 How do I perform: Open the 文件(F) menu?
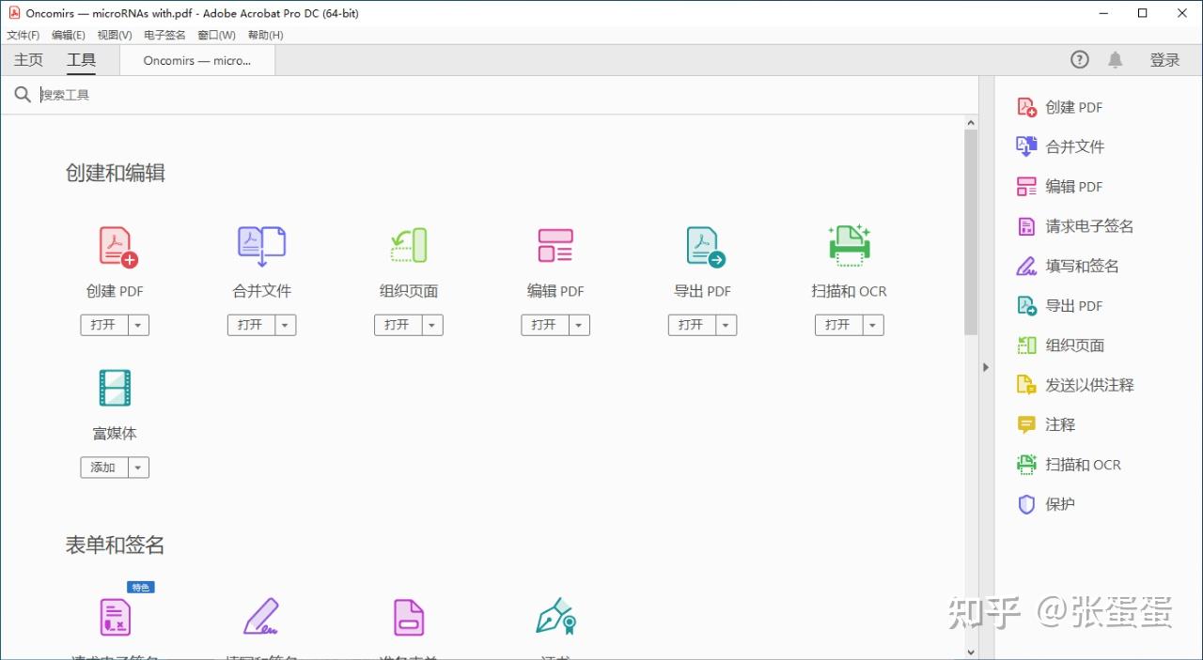coord(23,35)
